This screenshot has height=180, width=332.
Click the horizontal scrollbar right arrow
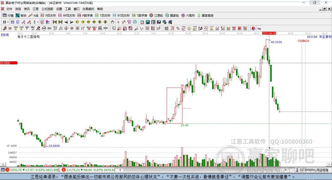(x=285, y=170)
